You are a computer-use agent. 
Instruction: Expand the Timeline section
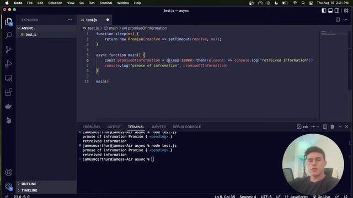pyautogui.click(x=46, y=190)
